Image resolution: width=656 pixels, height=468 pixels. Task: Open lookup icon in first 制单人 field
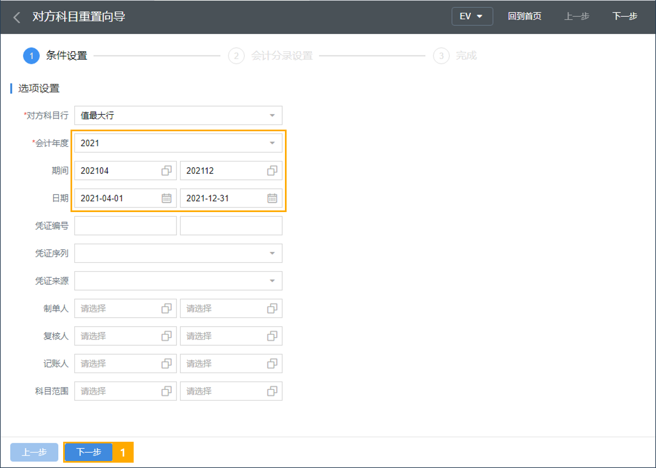pyautogui.click(x=166, y=308)
